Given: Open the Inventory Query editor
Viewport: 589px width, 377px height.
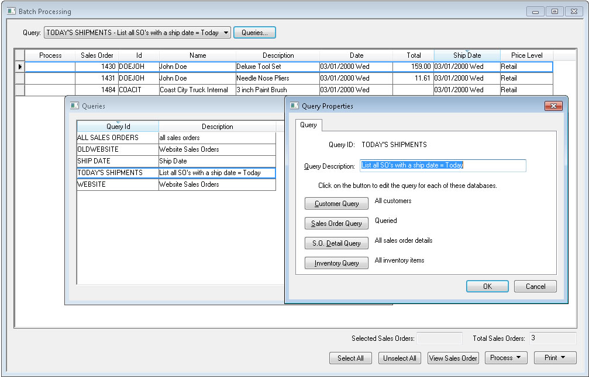Looking at the screenshot, I should point(336,263).
